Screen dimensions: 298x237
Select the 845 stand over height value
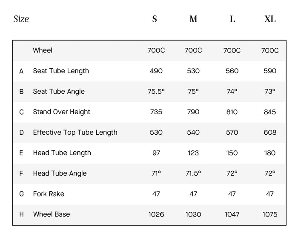coord(270,112)
